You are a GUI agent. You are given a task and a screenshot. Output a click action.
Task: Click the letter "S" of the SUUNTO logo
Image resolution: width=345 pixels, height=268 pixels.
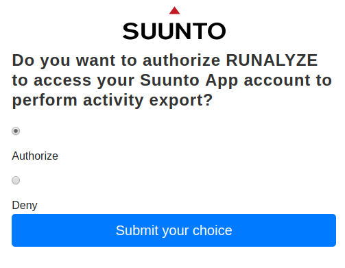click(x=131, y=31)
